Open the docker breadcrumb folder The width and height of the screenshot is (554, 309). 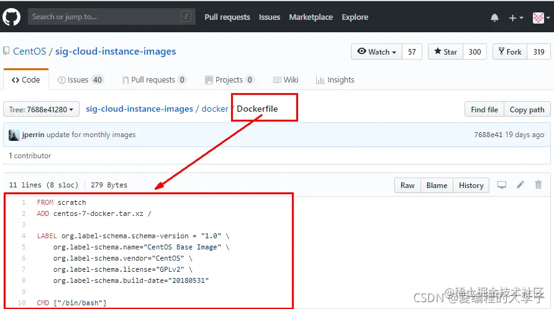coord(215,109)
